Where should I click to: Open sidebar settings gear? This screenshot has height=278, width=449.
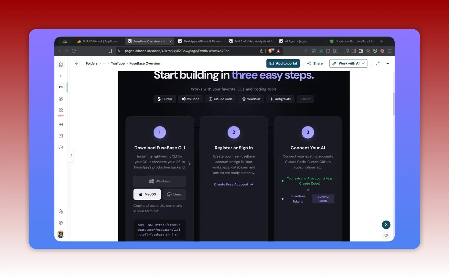pos(60,223)
